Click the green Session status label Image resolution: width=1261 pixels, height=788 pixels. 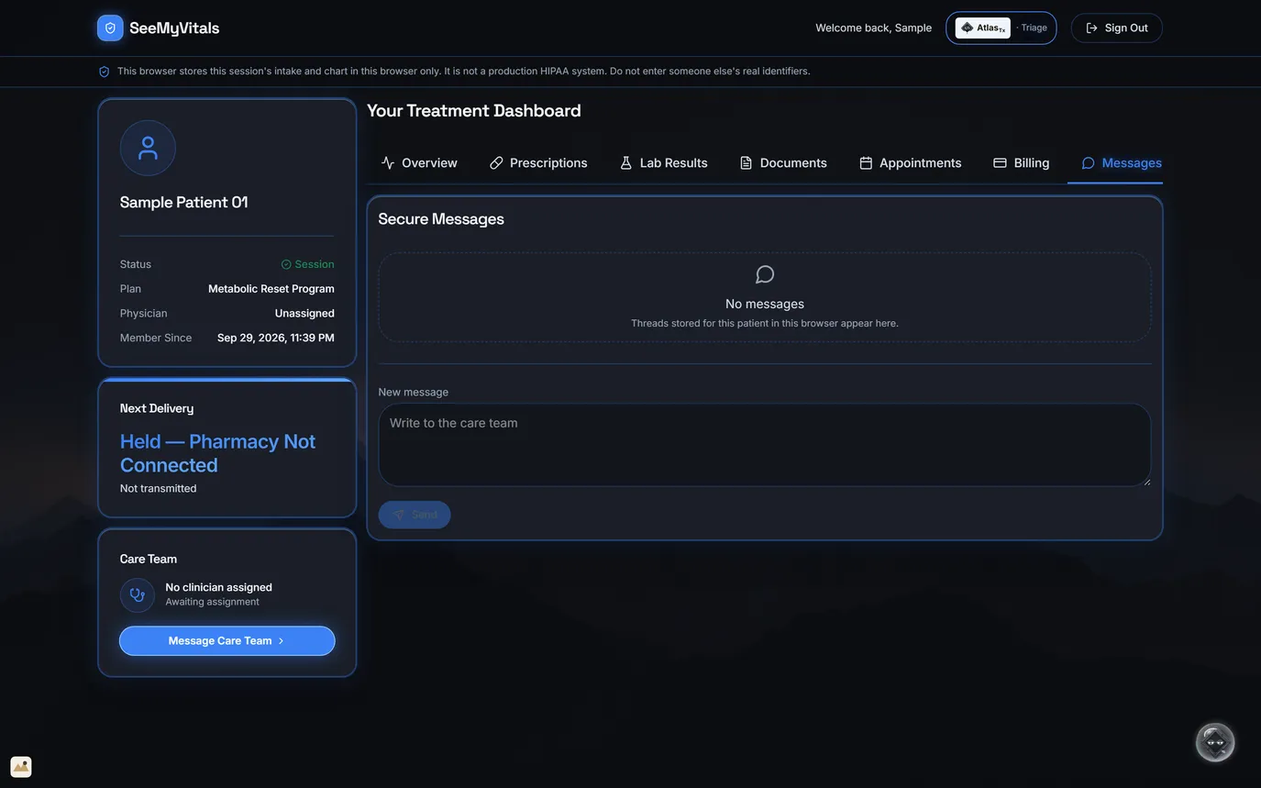(315, 264)
